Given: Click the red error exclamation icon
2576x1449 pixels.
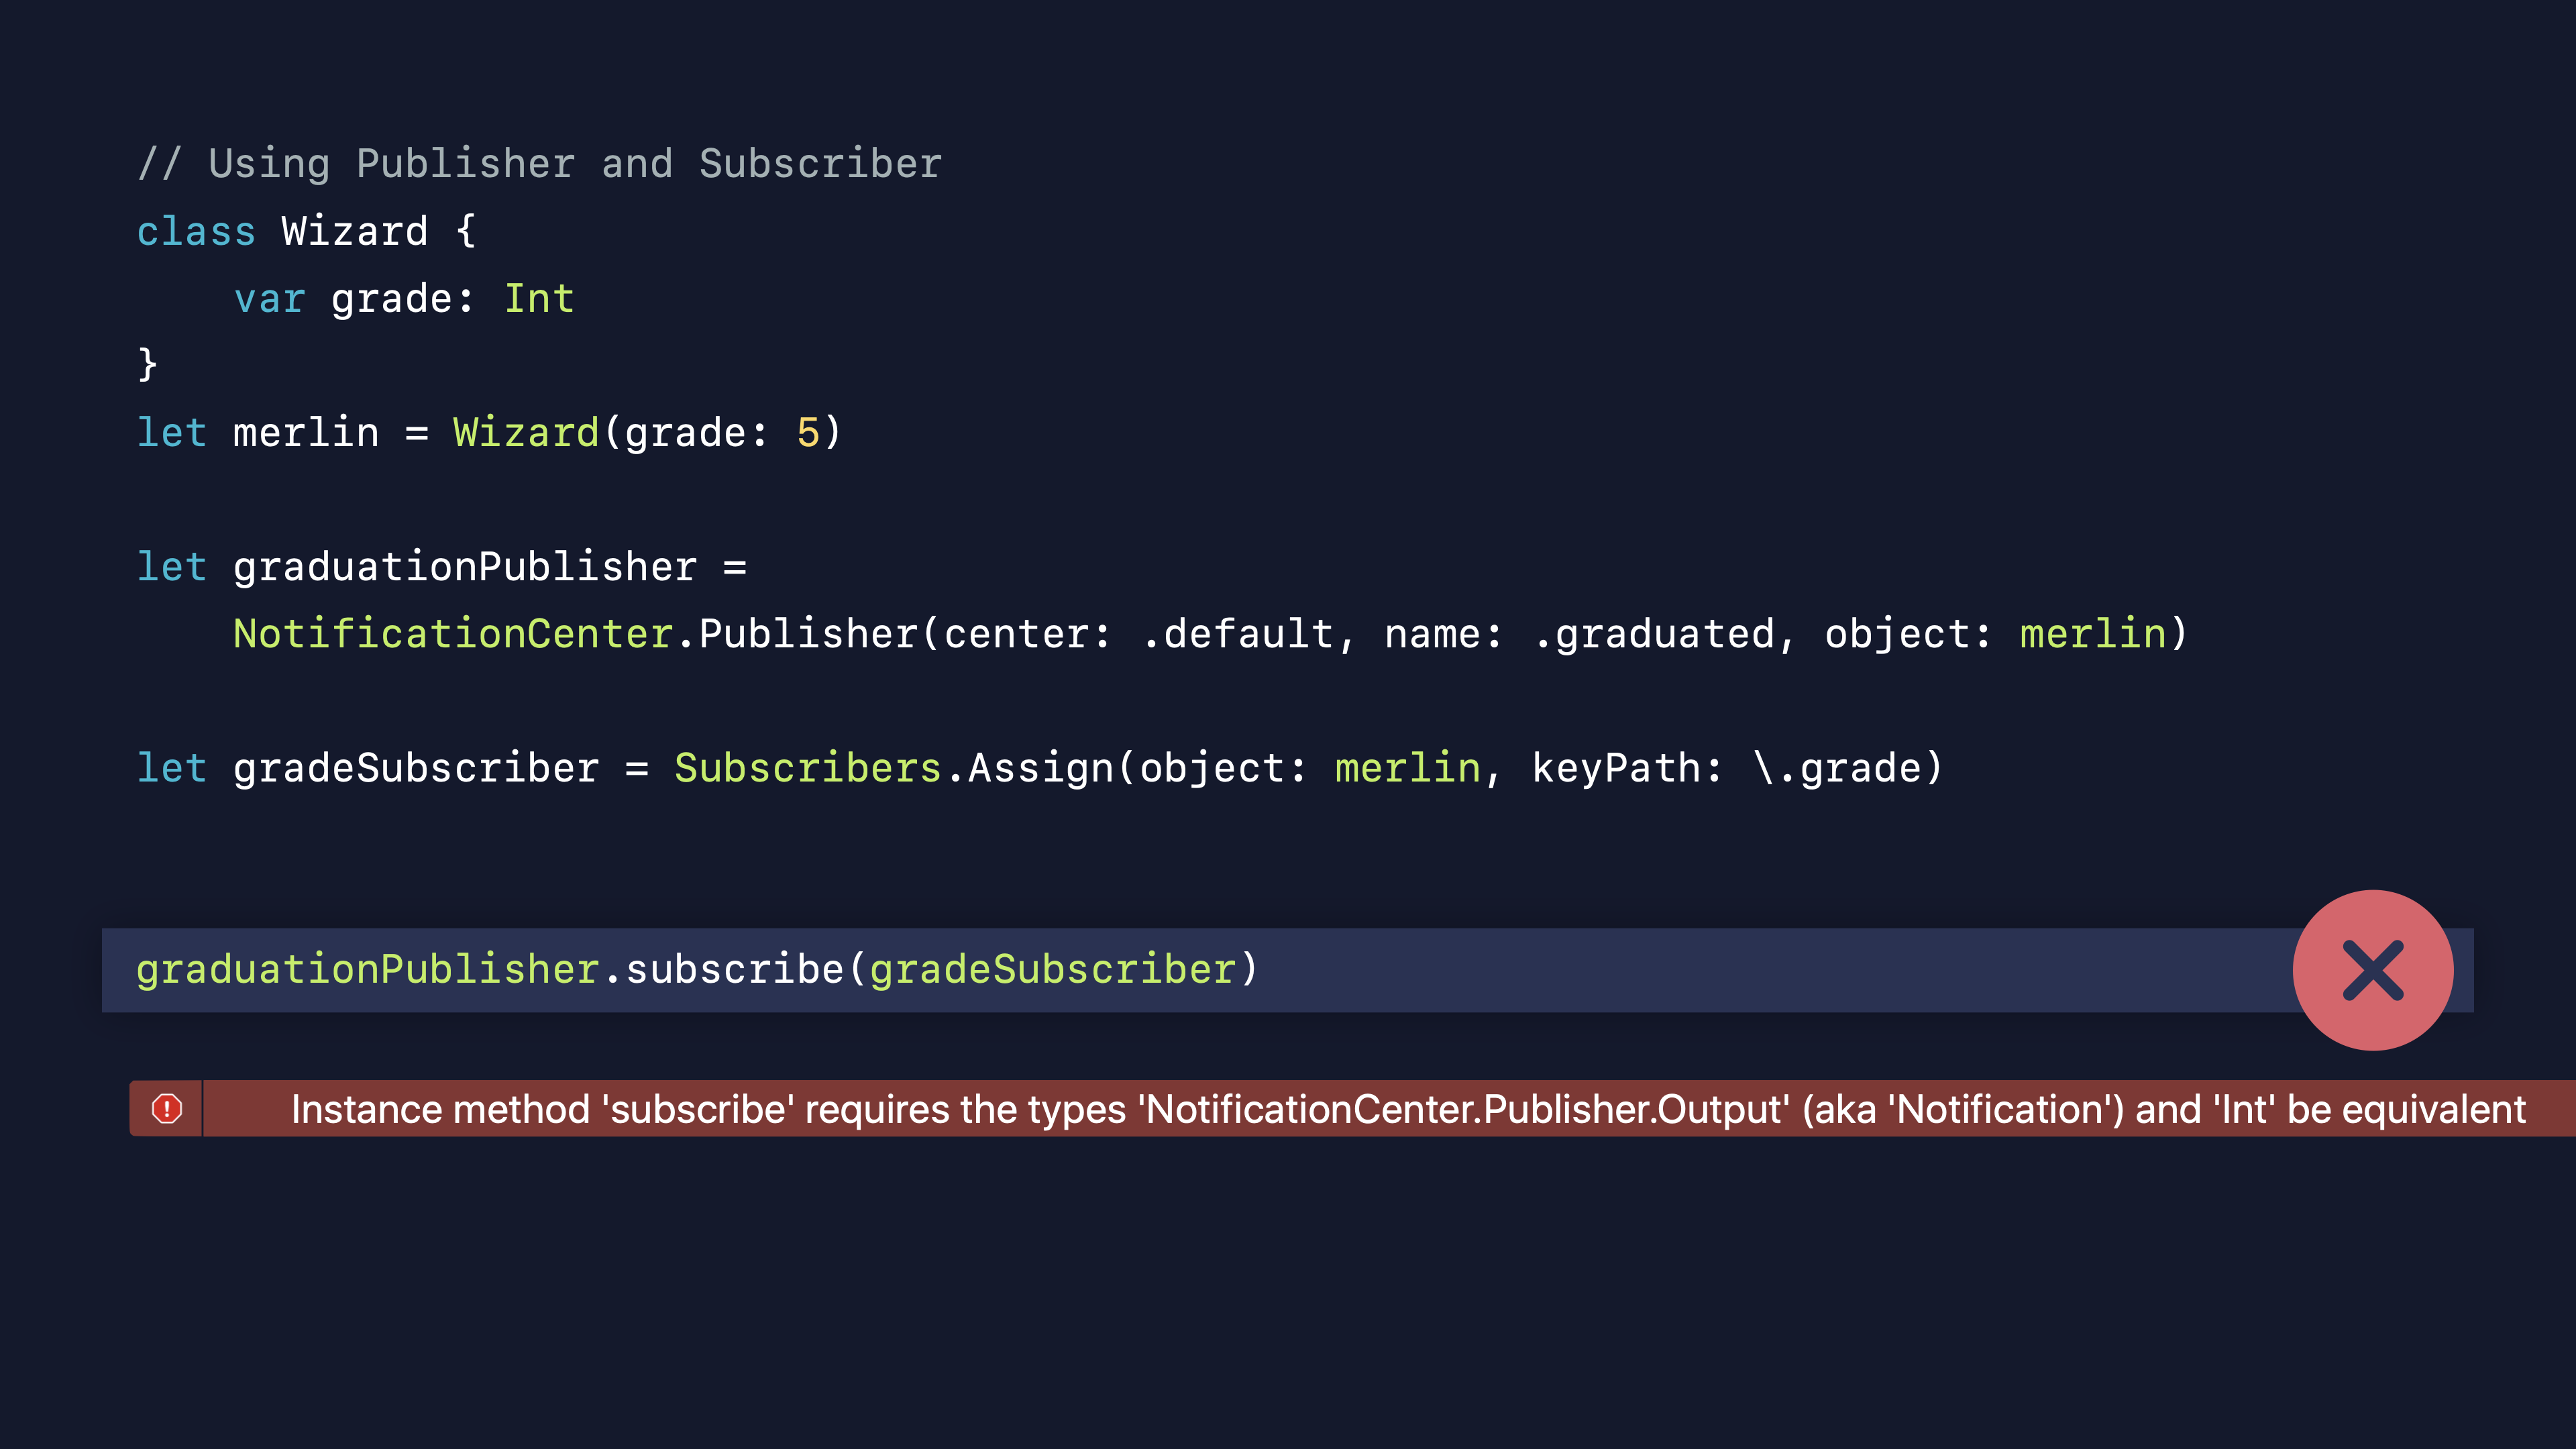Looking at the screenshot, I should click(167, 1108).
